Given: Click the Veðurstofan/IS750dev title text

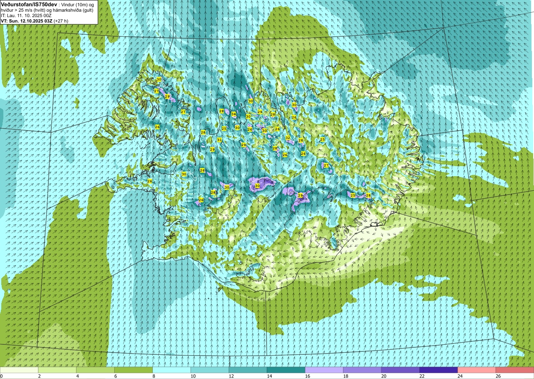Looking at the screenshot, I should pos(29,4).
